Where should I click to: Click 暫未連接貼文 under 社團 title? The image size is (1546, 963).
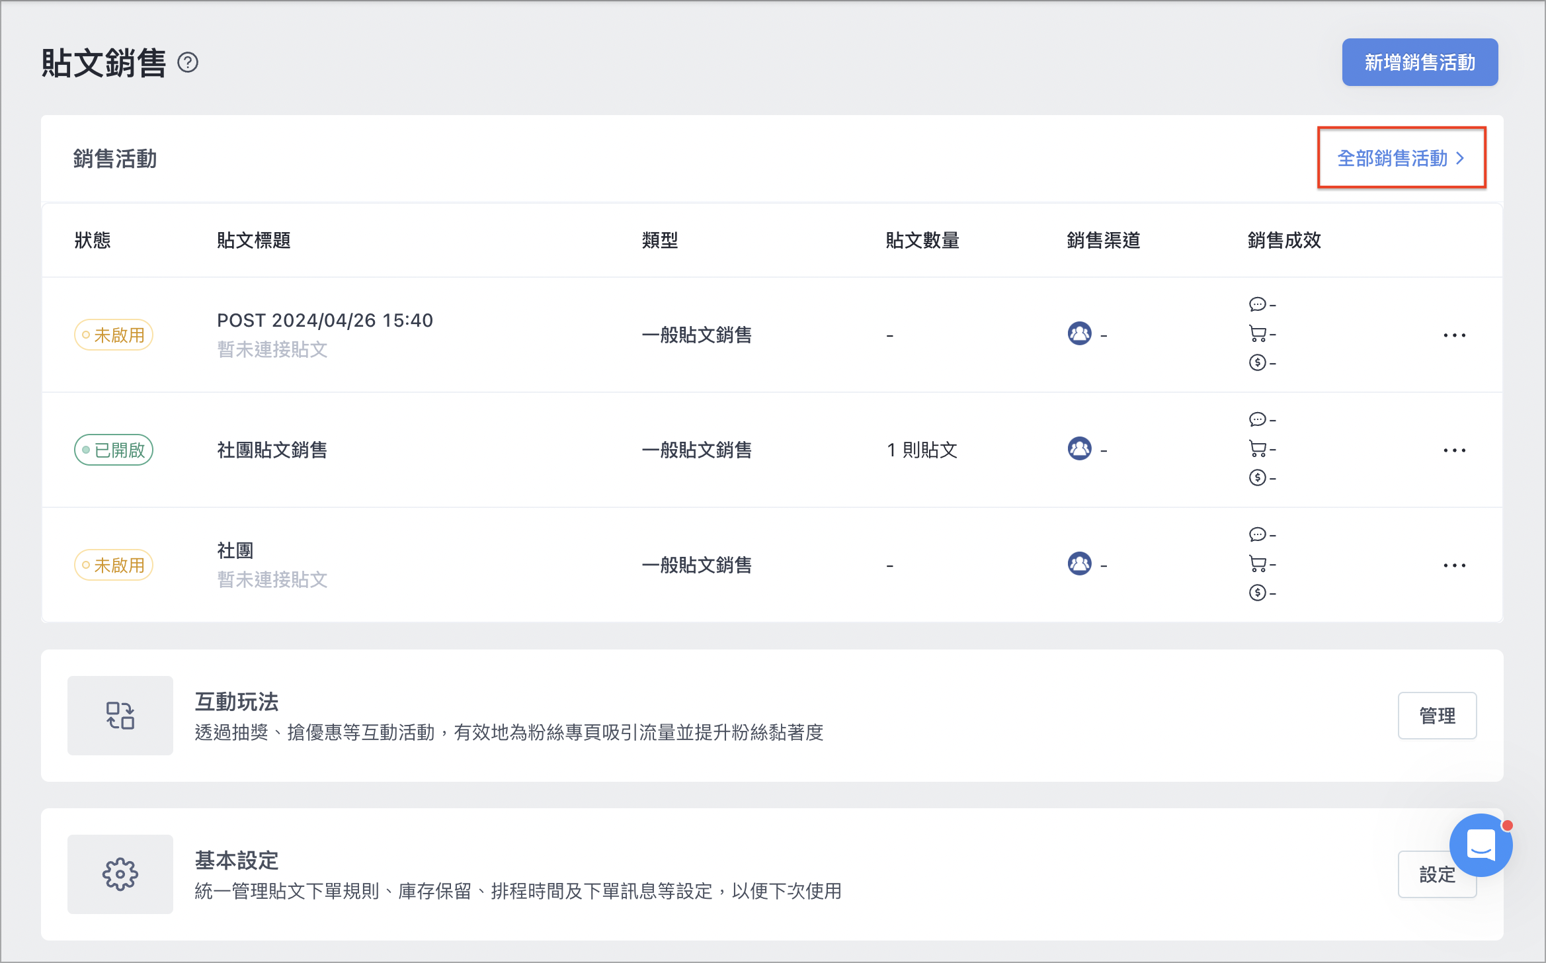(272, 579)
